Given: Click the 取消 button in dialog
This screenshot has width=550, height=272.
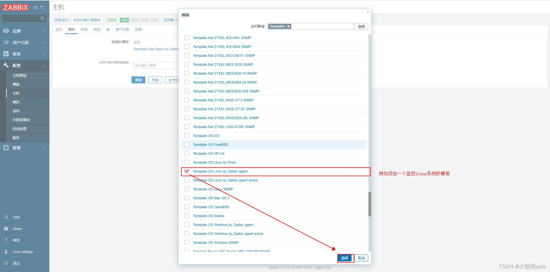Looking at the screenshot, I should [361, 258].
